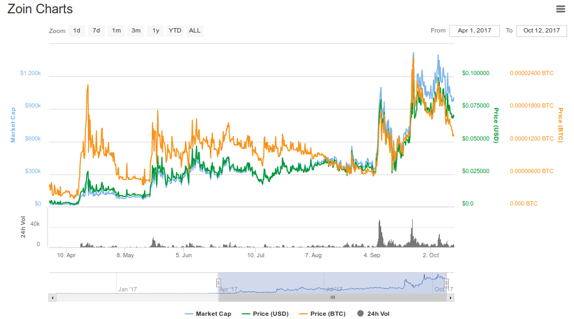This screenshot has height=319, width=574.
Task: Click the 0.00000600 BTC axis label
Action: 531,171
